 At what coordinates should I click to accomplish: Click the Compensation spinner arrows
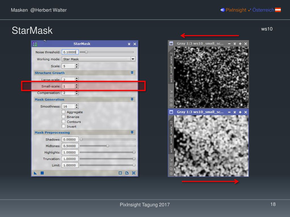pos(76,93)
